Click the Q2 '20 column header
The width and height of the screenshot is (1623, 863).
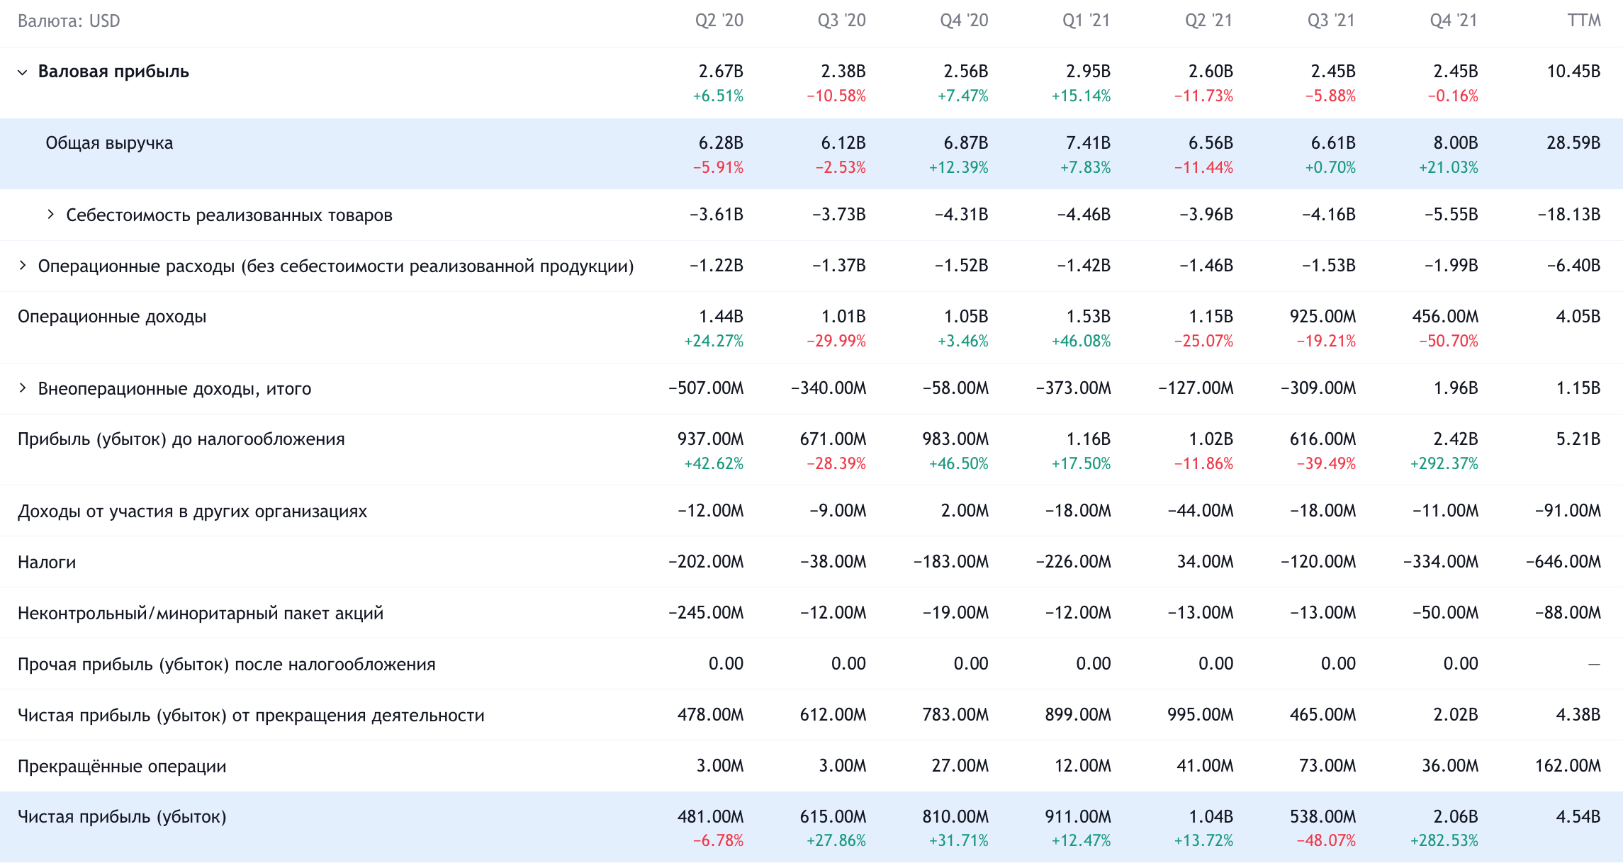click(x=719, y=21)
